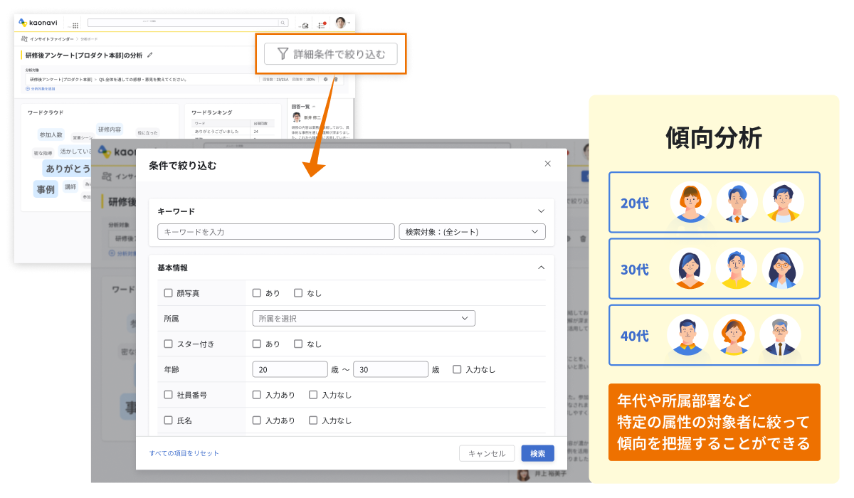Screen dimensions: 854x498
Task: Select the word 研修内容 in the word cloud
Action: [110, 129]
